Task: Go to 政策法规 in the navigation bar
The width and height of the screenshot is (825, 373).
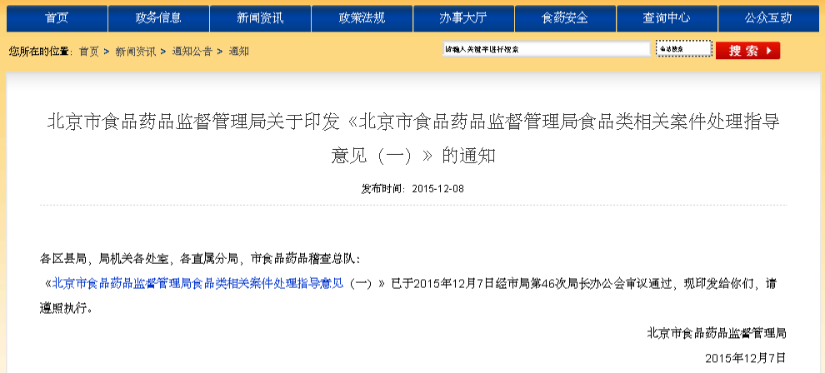Action: (362, 17)
